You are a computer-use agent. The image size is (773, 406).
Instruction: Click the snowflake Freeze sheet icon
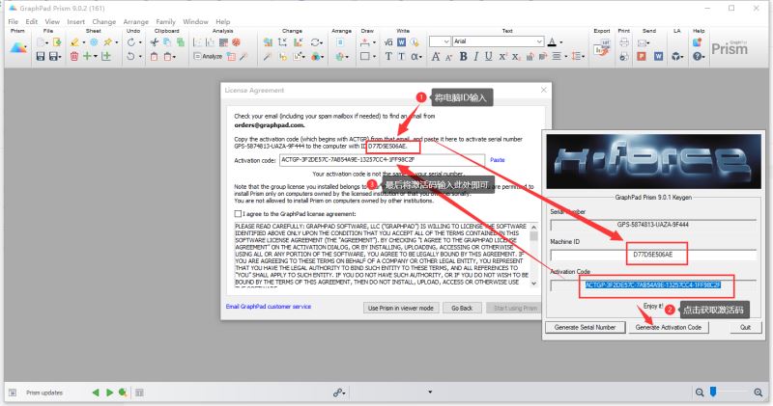[x=94, y=42]
